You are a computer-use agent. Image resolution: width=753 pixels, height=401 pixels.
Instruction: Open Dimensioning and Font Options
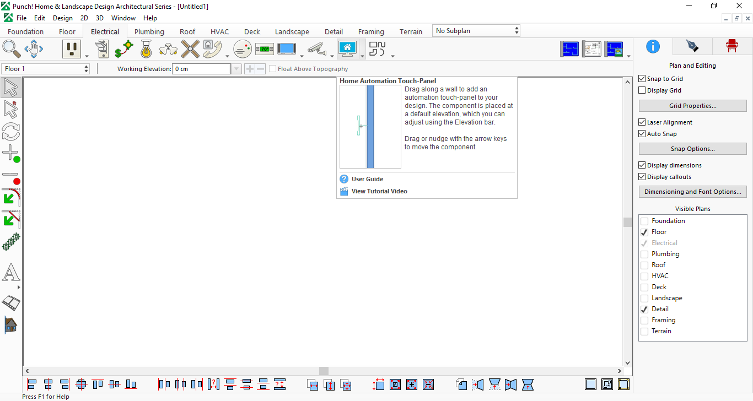[x=693, y=192]
